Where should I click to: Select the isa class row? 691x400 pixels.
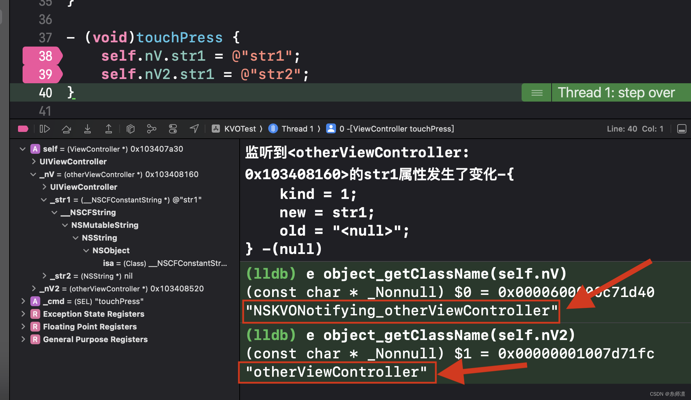[164, 263]
